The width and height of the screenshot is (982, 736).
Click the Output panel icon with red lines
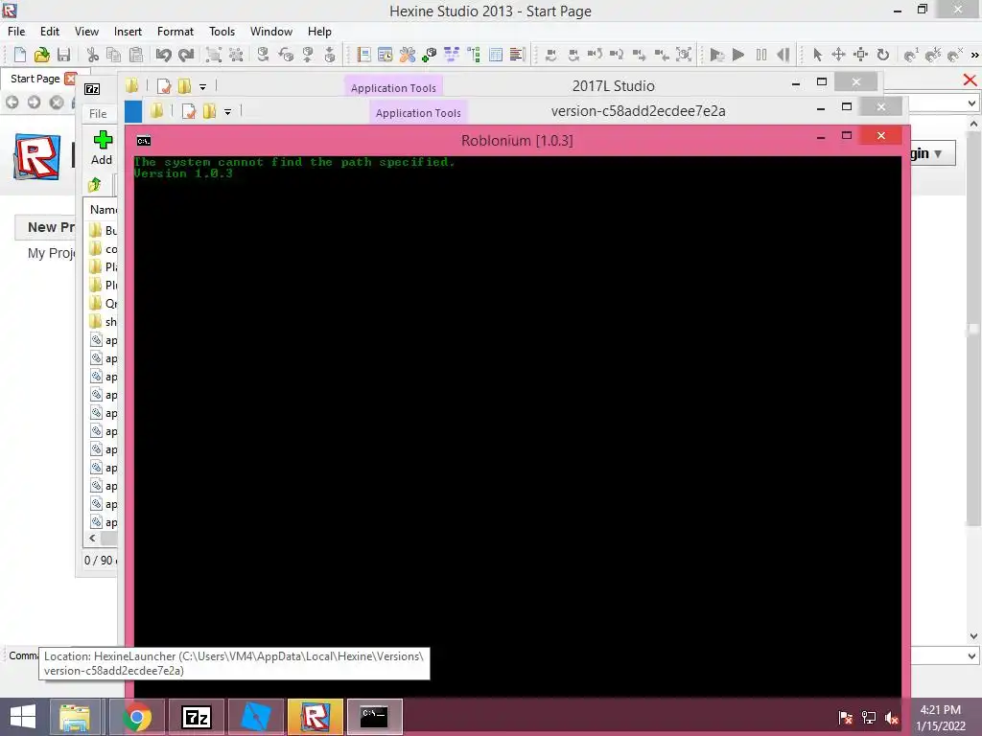click(517, 55)
